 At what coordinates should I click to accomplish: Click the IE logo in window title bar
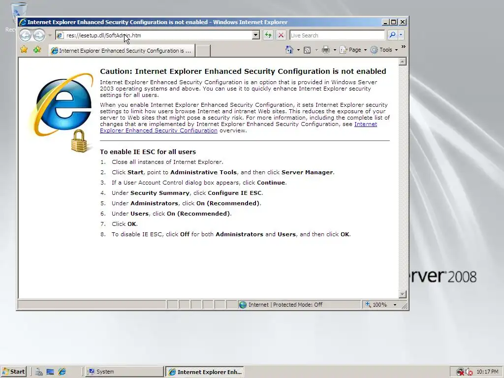pyautogui.click(x=23, y=22)
